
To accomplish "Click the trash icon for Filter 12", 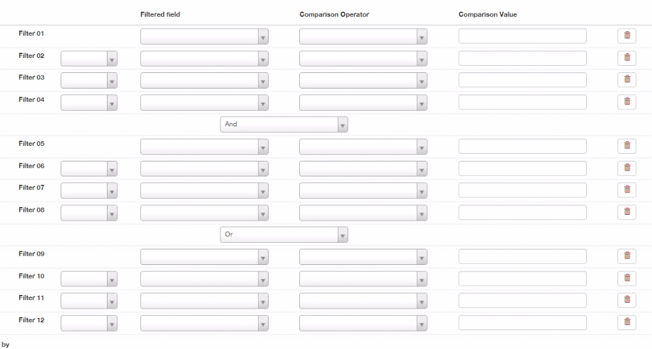I will click(627, 322).
